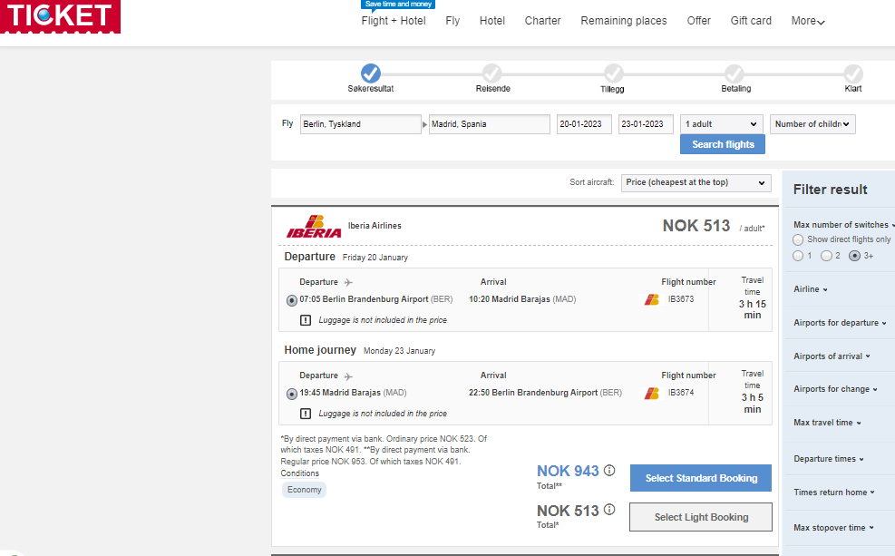Click info icon next to NOK 513 total
The width and height of the screenshot is (895, 556).
(x=609, y=510)
